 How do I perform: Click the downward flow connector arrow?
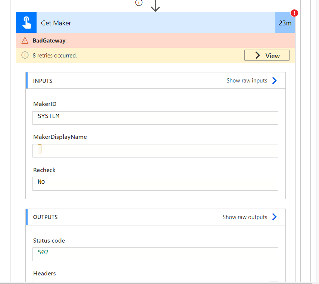(155, 6)
